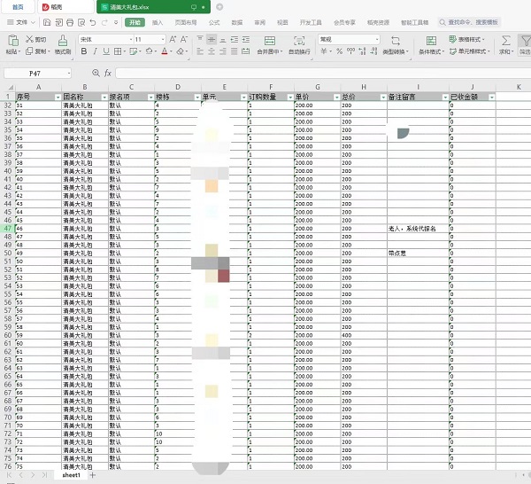Switch to the 公式 (Formulas) tab
531x484 pixels.
click(214, 23)
